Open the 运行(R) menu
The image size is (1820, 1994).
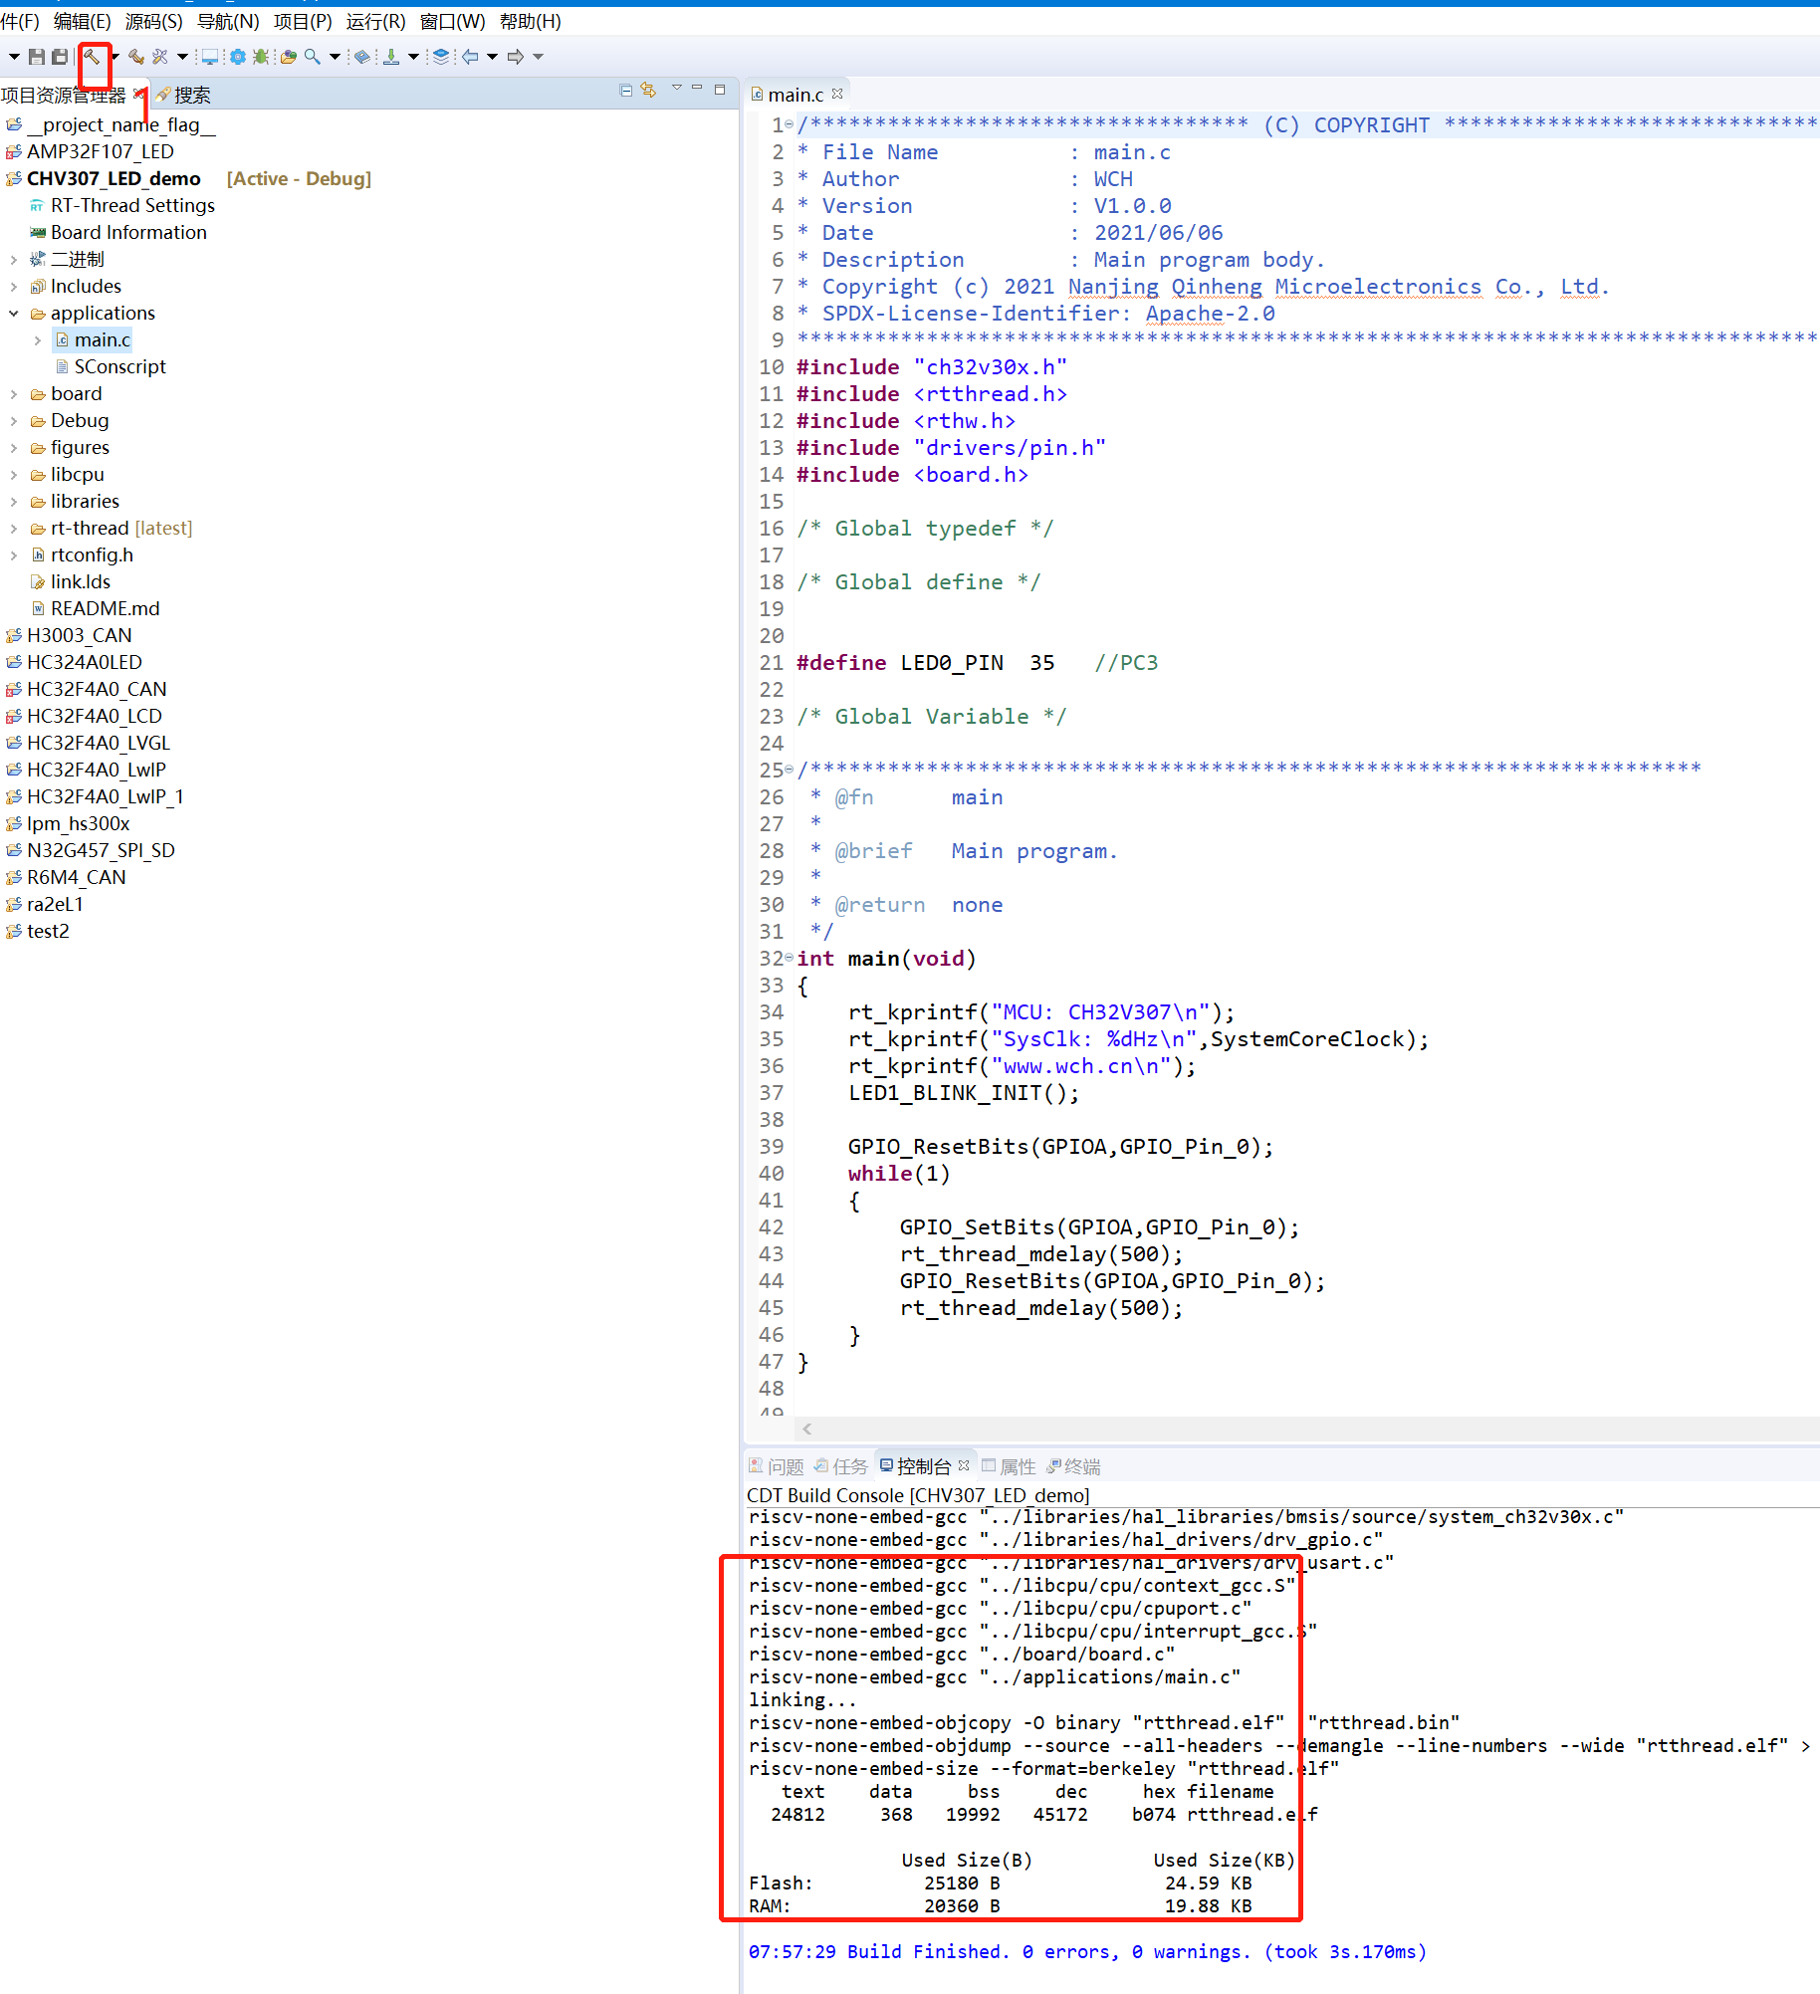375,21
